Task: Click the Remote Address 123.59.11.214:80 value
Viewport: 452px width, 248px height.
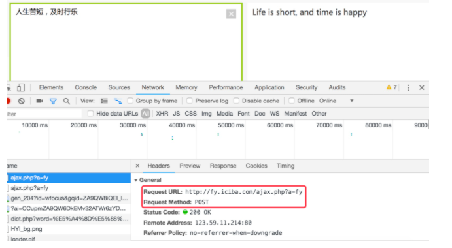Action: (224, 223)
